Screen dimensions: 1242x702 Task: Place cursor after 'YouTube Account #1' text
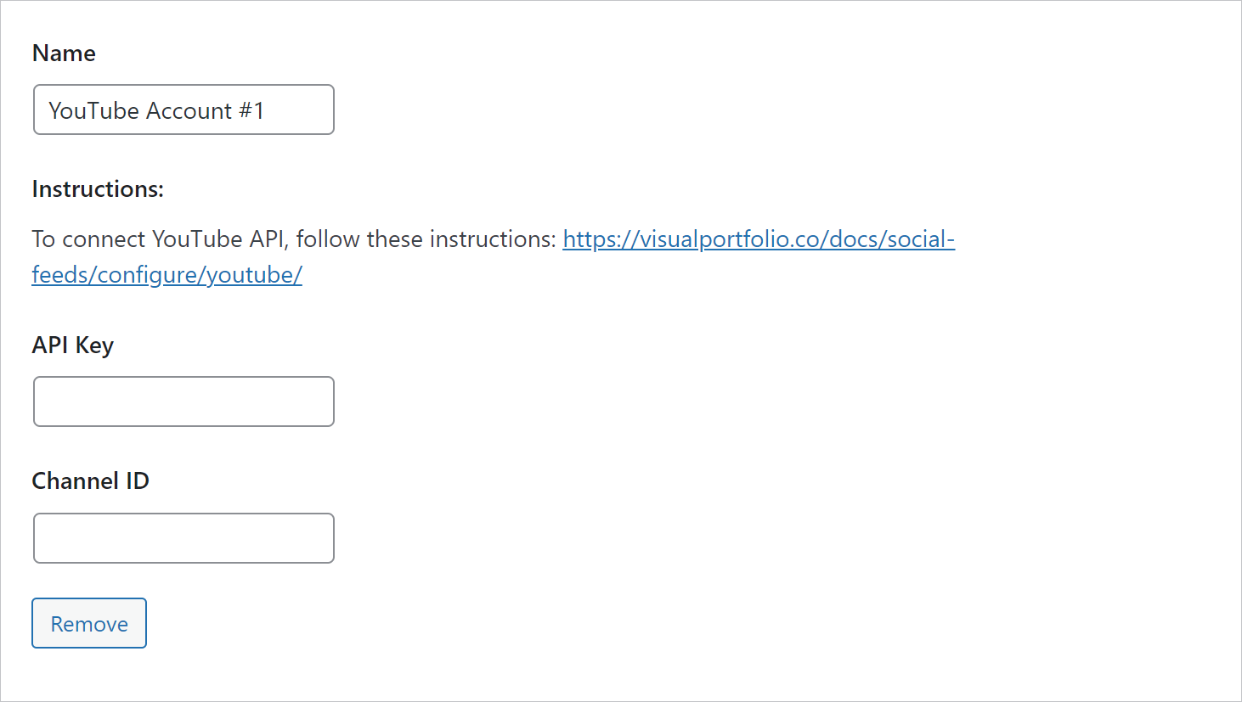click(x=266, y=110)
